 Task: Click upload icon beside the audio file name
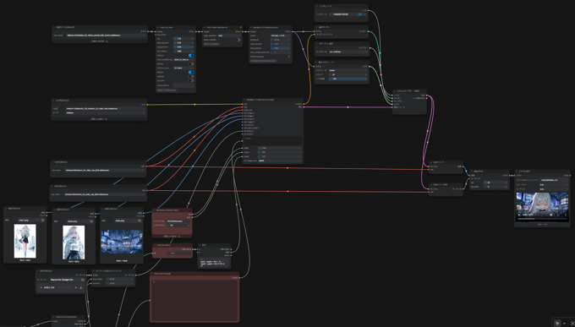[x=83, y=280]
